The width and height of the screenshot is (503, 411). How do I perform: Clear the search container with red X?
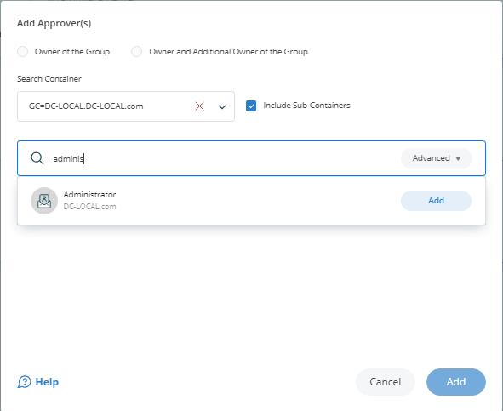tap(199, 106)
